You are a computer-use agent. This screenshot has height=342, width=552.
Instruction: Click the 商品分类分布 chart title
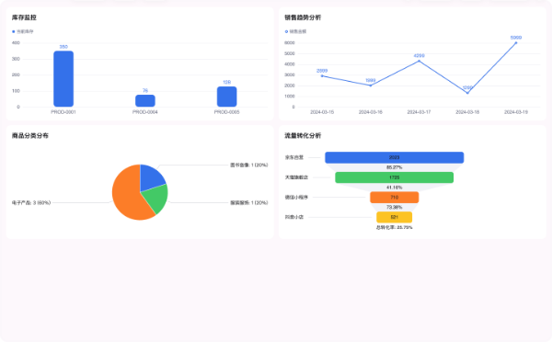point(30,135)
